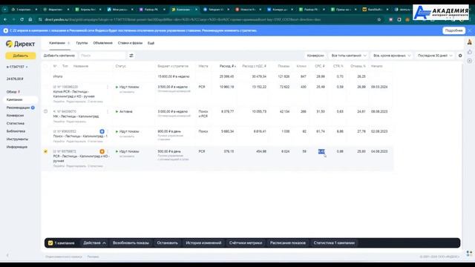Sort by the Расход column header
The image size is (475, 267).
(x=228, y=66)
